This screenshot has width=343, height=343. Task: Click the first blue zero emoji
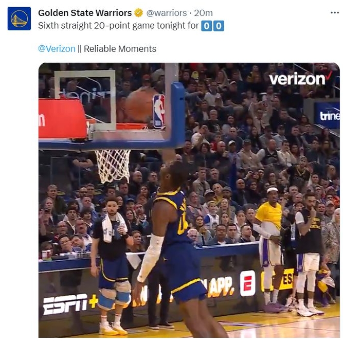click(207, 26)
